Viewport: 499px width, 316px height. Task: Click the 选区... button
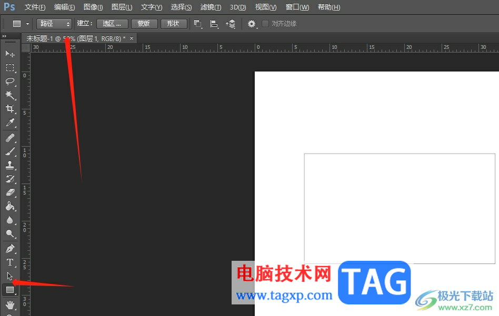tap(112, 24)
